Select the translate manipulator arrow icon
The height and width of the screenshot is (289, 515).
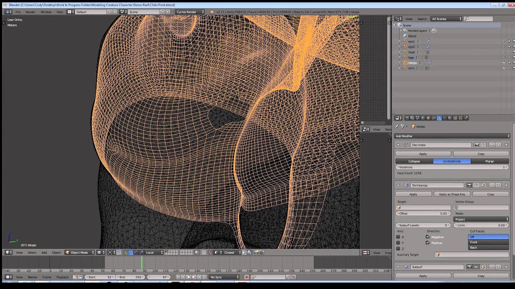coord(131,252)
